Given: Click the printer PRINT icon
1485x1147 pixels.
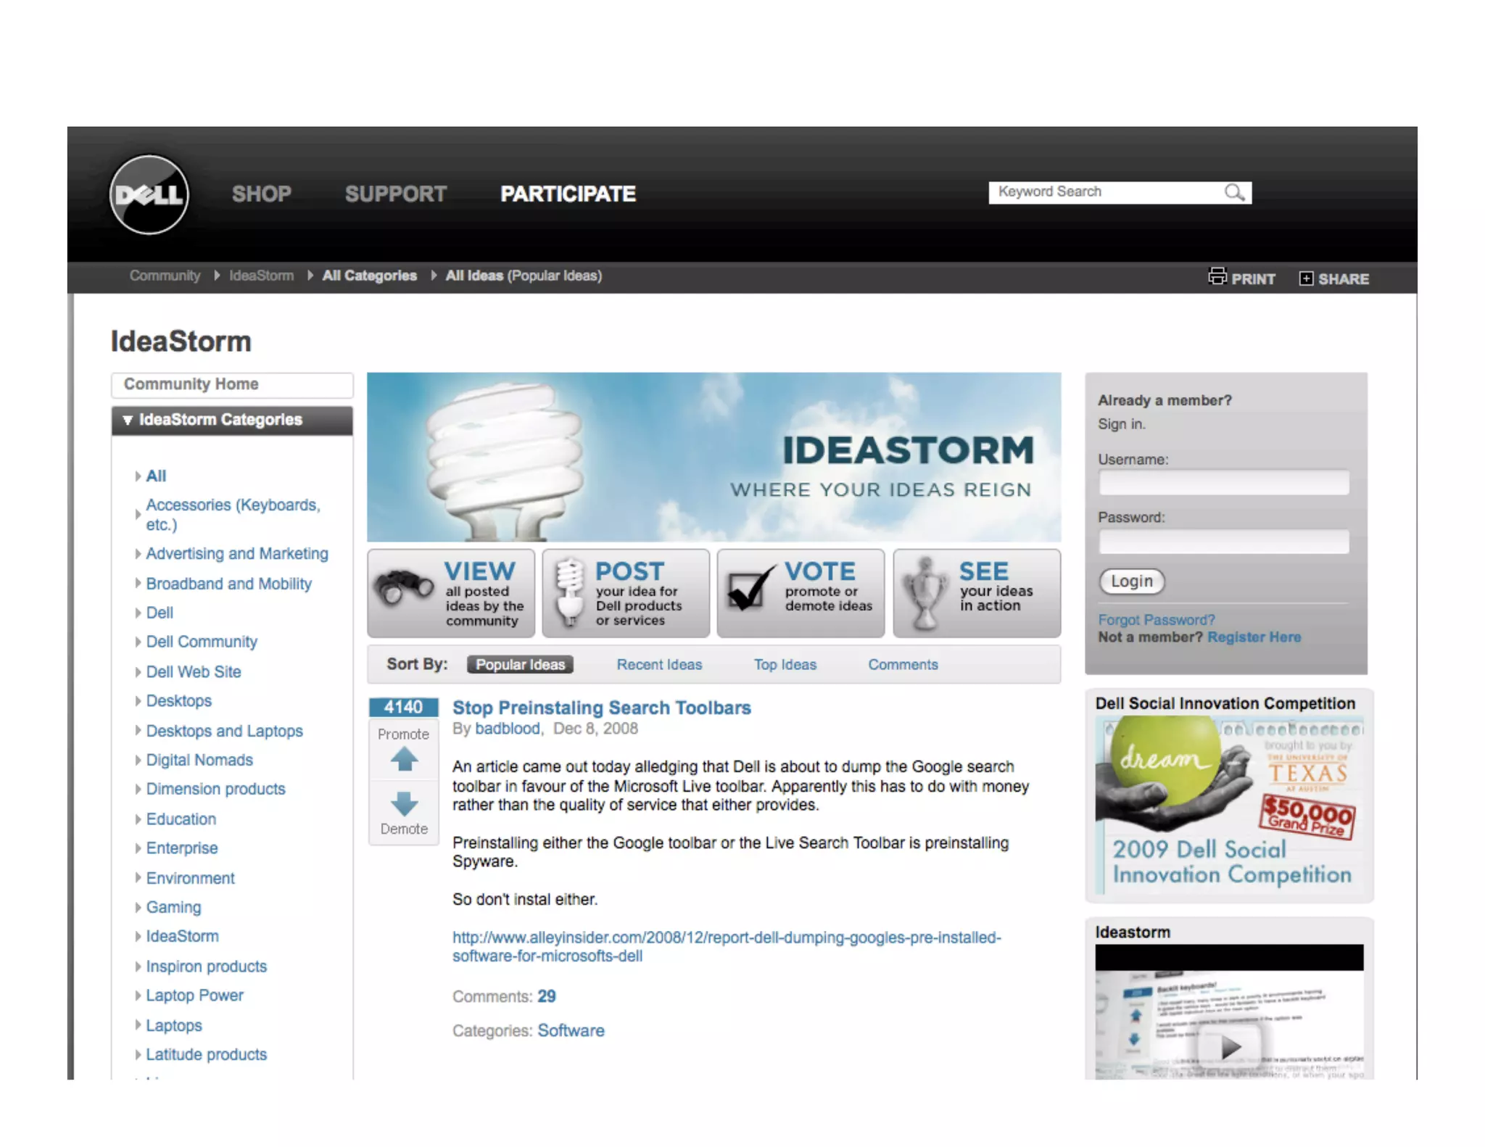Looking at the screenshot, I should pos(1217,277).
